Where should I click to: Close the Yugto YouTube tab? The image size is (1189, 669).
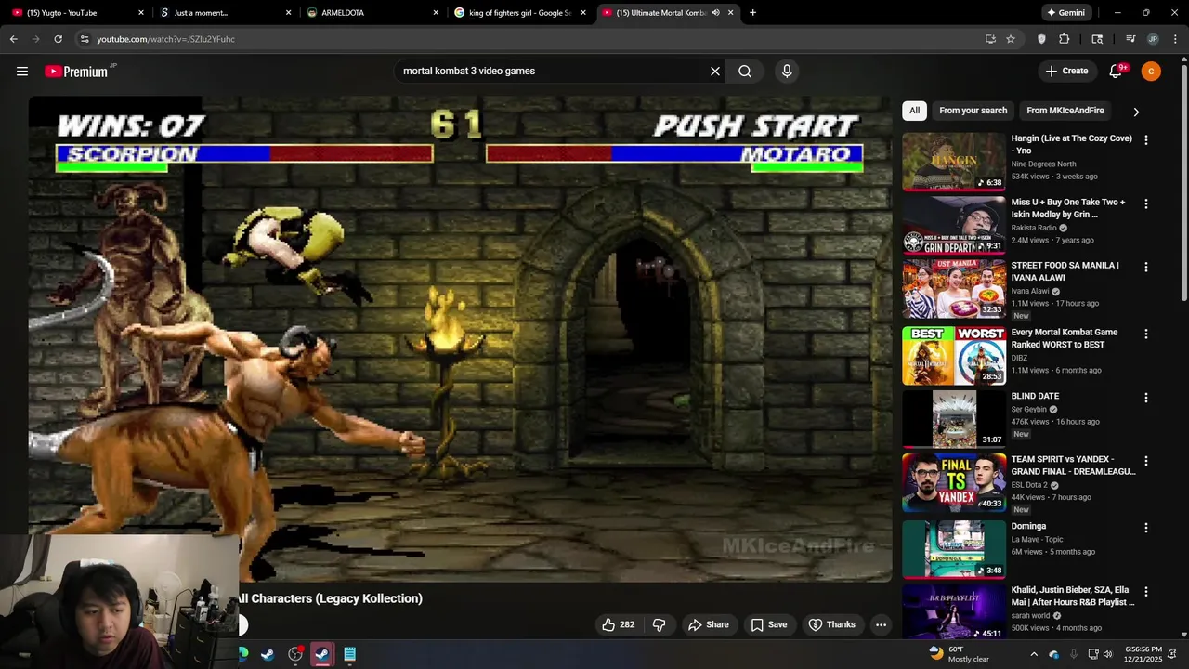[x=141, y=13]
